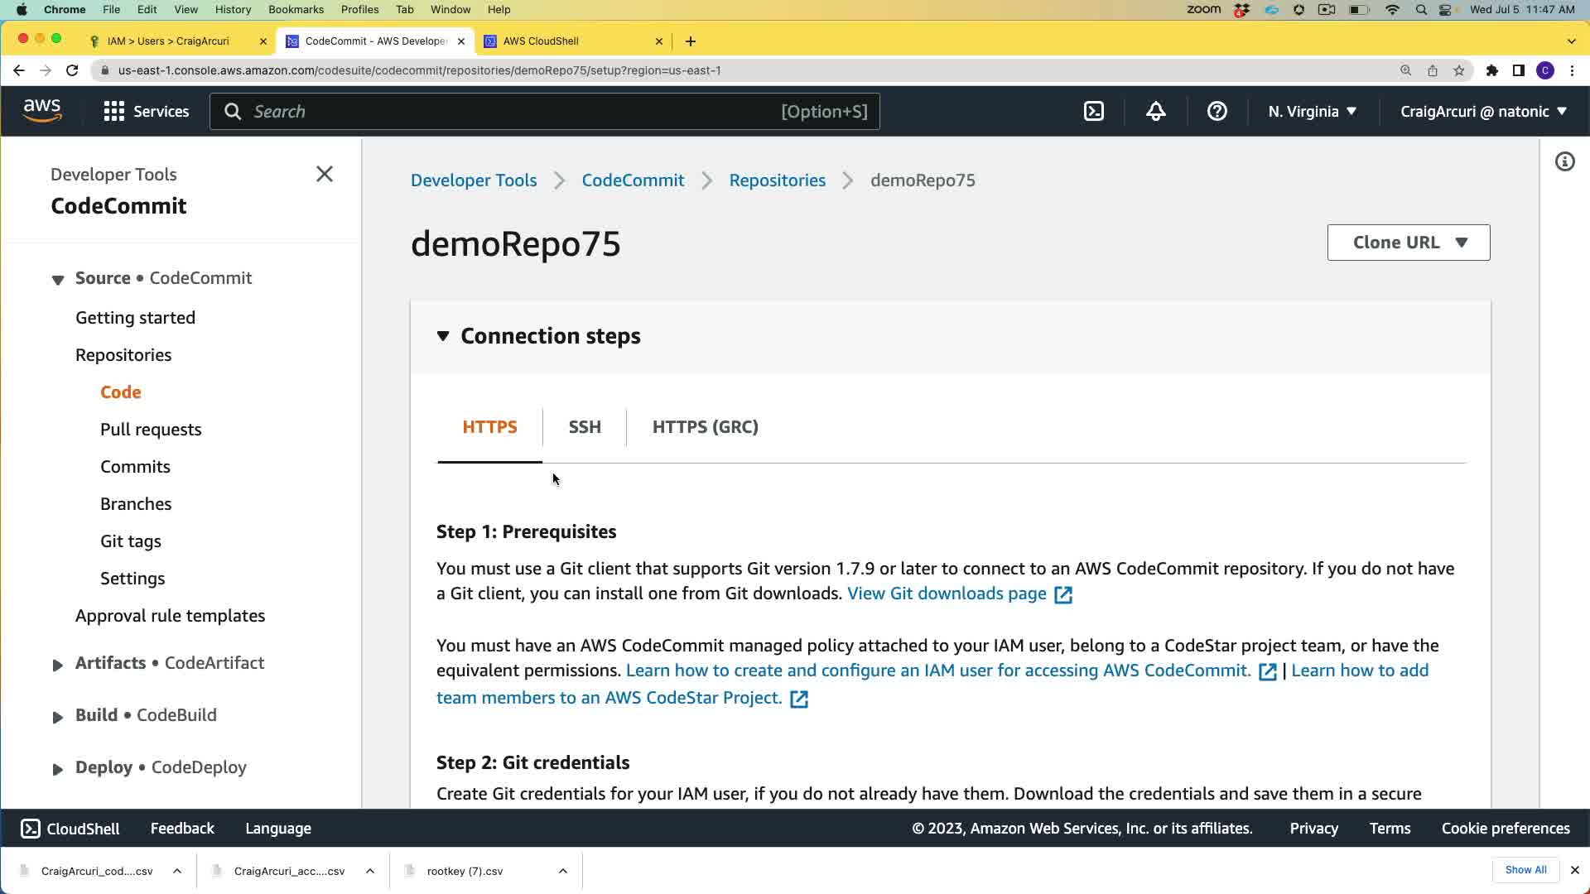Open CloudShell from the top navigation icon

pos(1094,111)
